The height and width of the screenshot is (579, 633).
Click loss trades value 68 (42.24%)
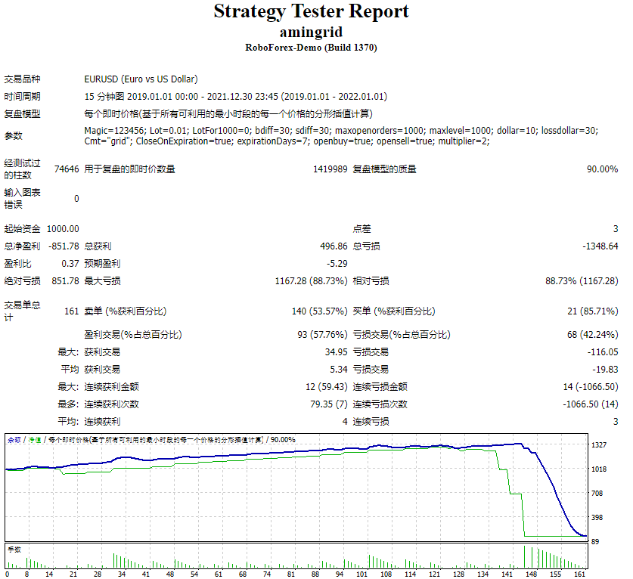coord(593,335)
